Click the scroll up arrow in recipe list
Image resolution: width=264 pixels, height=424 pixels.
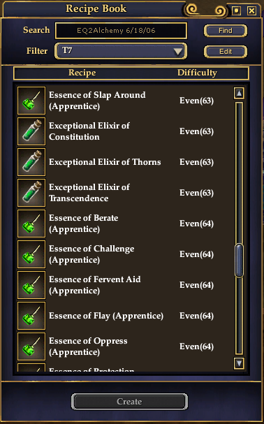(x=239, y=94)
